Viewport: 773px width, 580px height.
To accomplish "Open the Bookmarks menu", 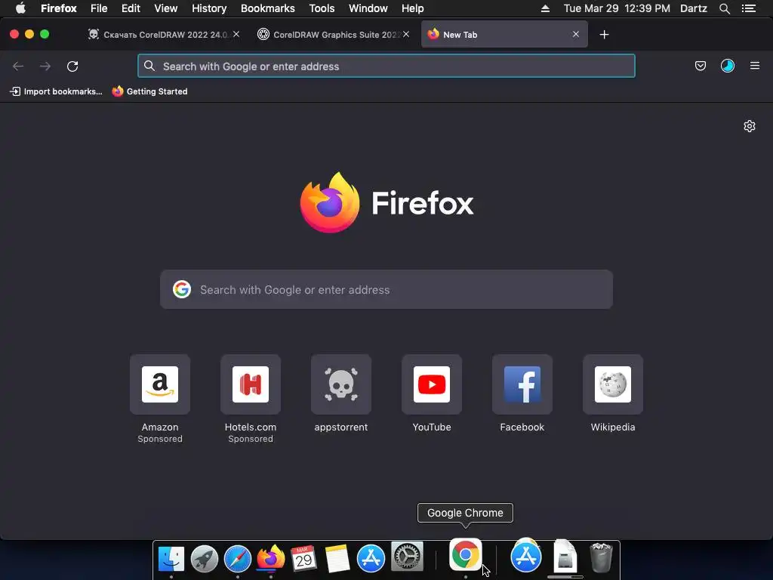I will point(268,8).
